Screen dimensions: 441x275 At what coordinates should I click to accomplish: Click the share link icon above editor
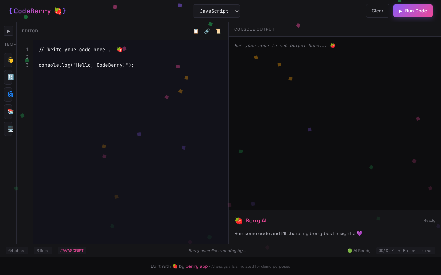[207, 31]
